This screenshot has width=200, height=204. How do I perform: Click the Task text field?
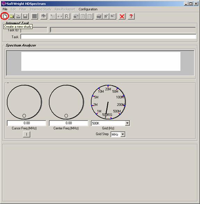108,37
